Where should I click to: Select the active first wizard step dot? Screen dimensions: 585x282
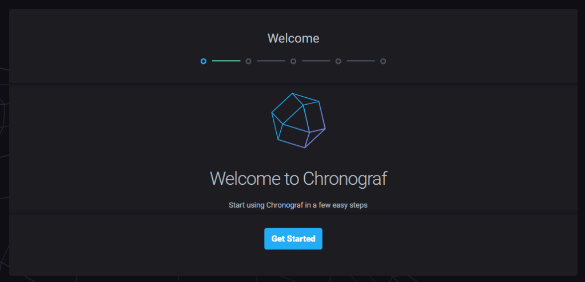[x=204, y=61]
